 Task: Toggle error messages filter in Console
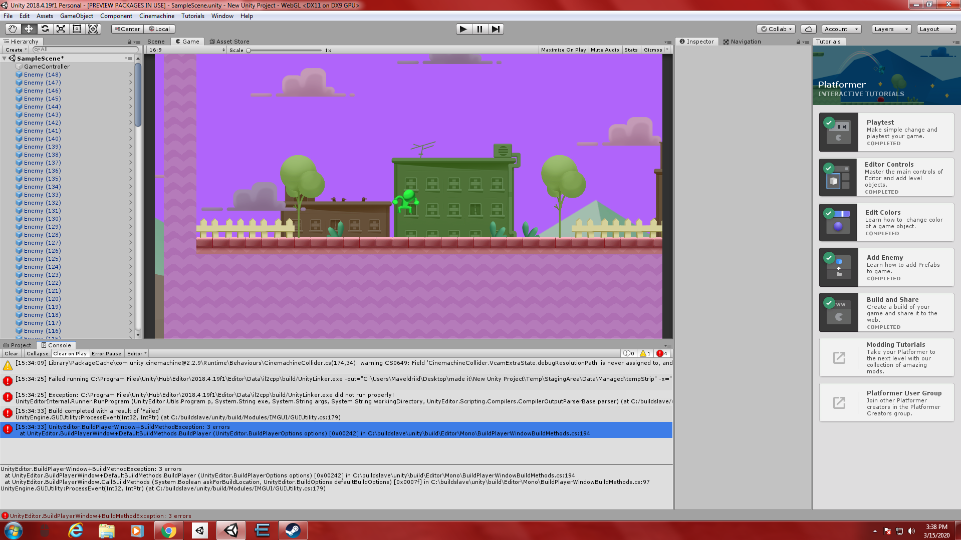[x=662, y=353]
